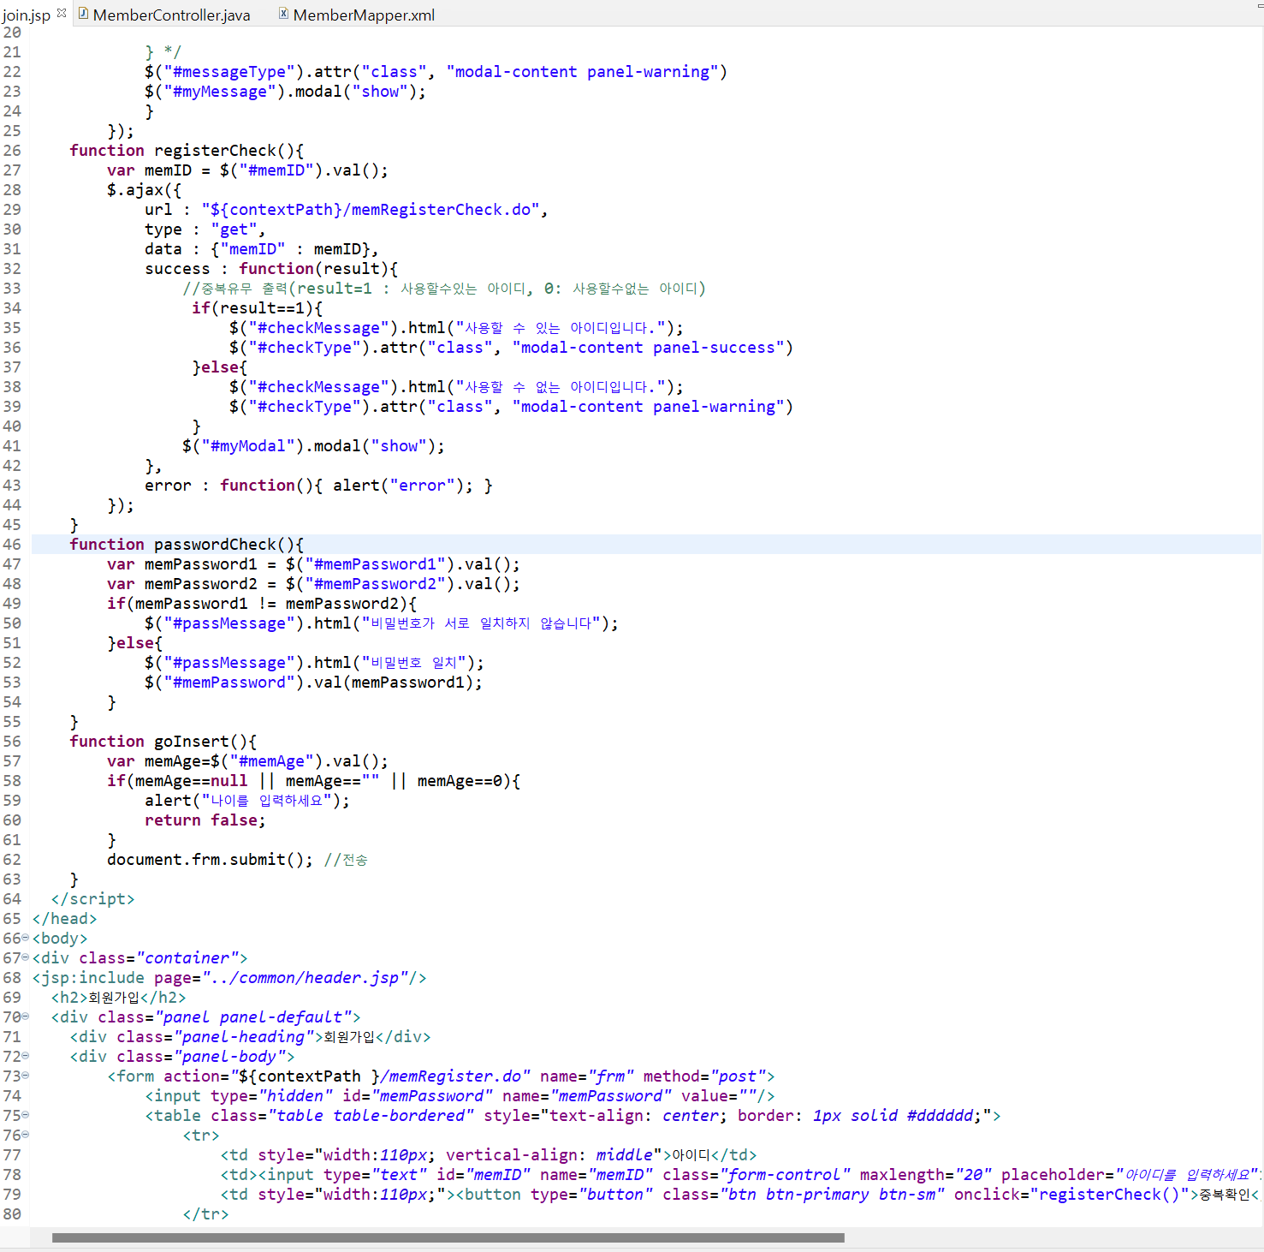Click the horizontal scrollbar of the editor
Viewport: 1264px width, 1252px height.
pyautogui.click(x=448, y=1237)
